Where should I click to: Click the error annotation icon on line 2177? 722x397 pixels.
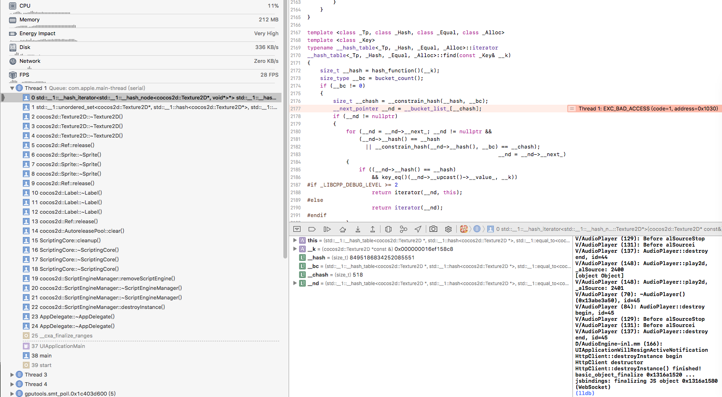572,109
